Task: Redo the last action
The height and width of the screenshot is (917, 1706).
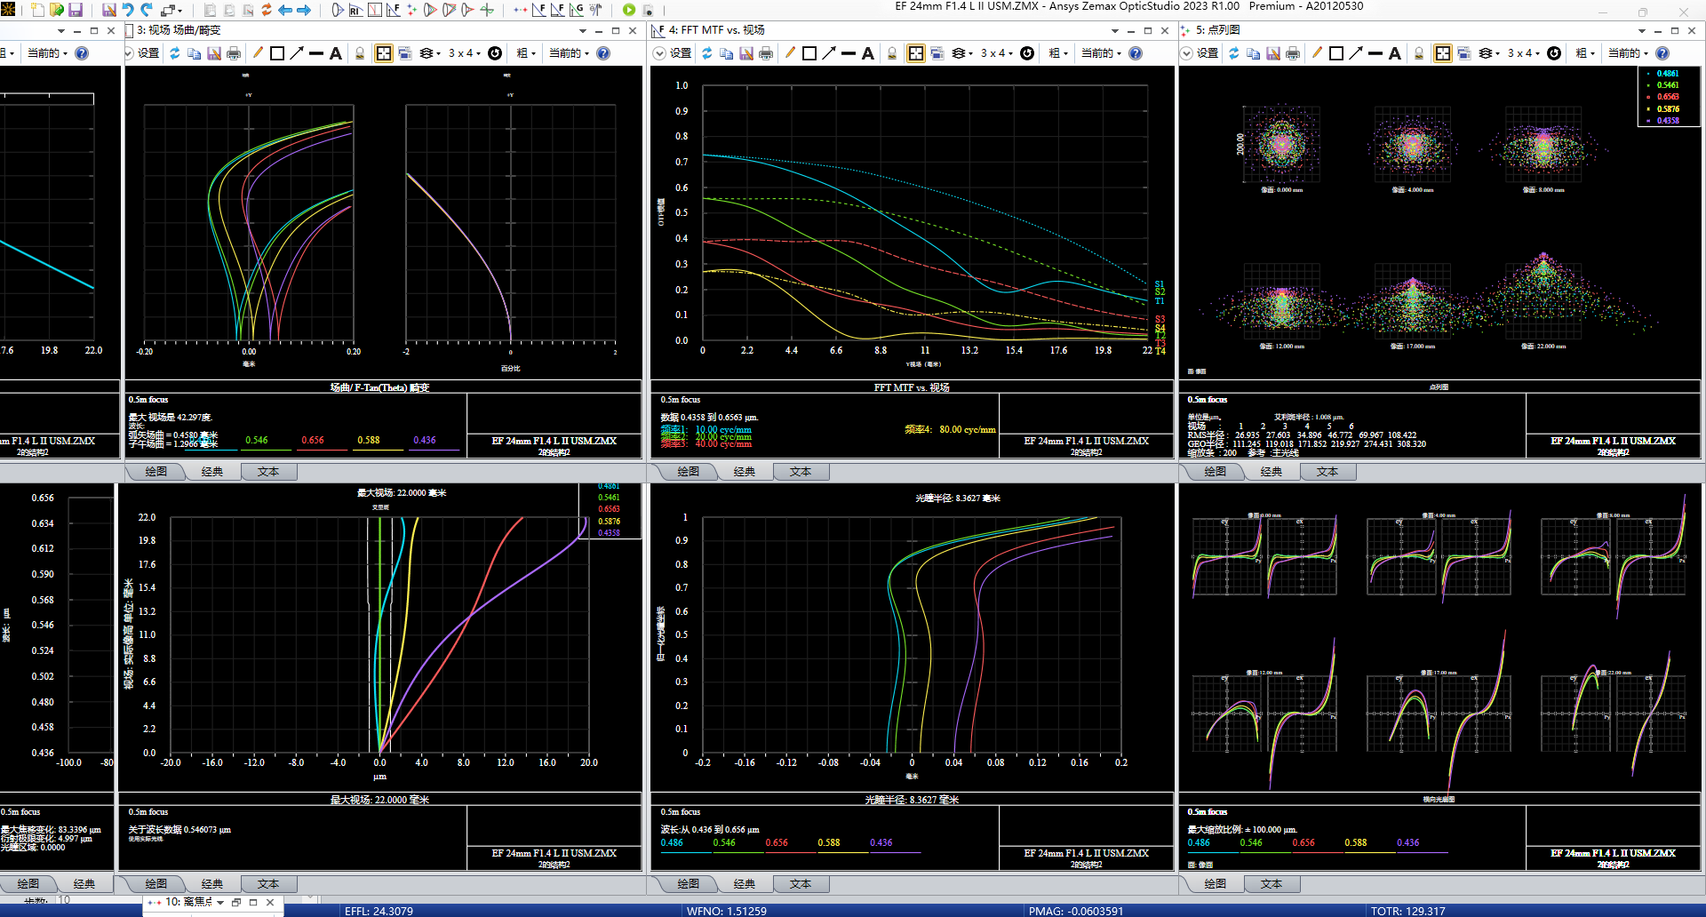Action: coord(147,10)
